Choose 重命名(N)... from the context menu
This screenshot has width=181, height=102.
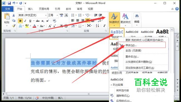(x=143, y=57)
